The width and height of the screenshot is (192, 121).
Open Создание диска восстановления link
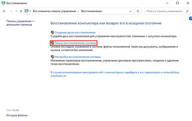tap(75, 32)
